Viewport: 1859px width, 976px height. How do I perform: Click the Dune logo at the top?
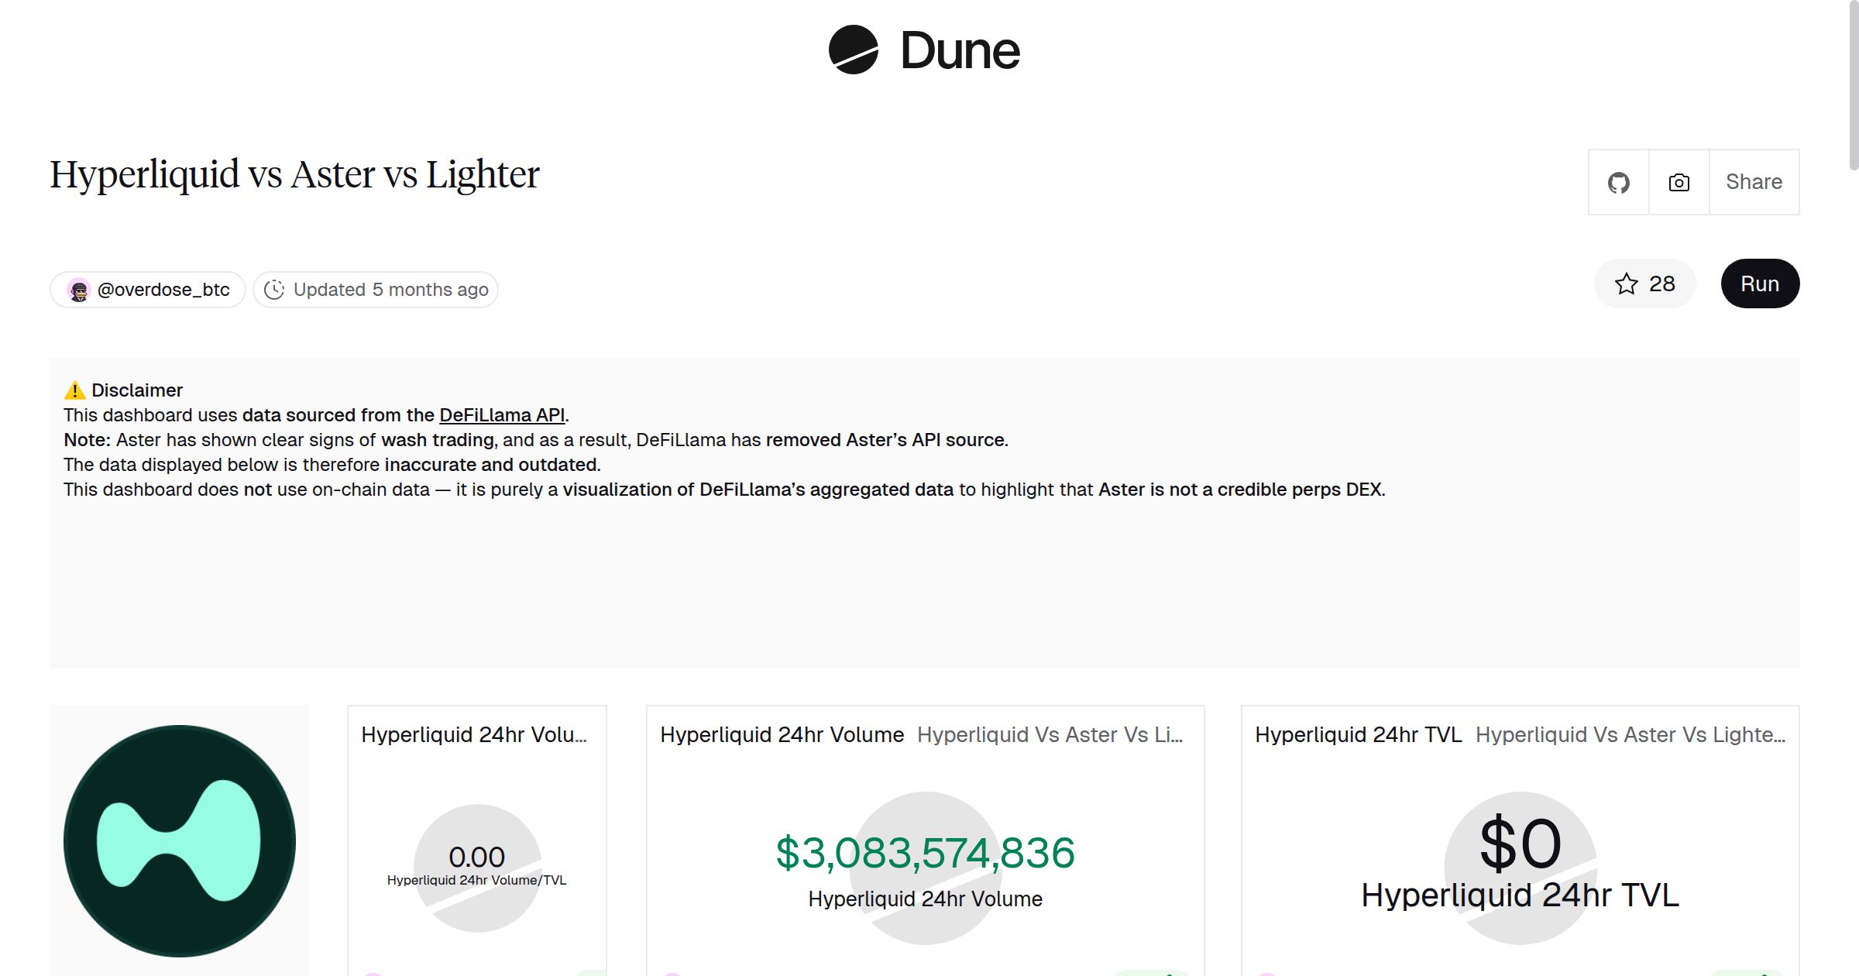tap(922, 50)
